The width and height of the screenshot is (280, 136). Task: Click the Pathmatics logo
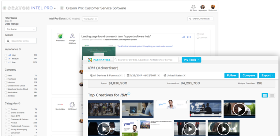tap(99, 60)
